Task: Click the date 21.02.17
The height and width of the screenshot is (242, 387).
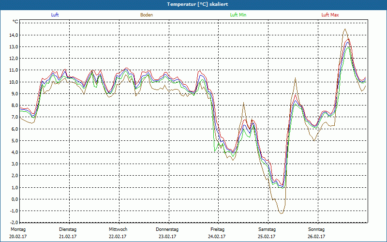Action: [68, 237]
